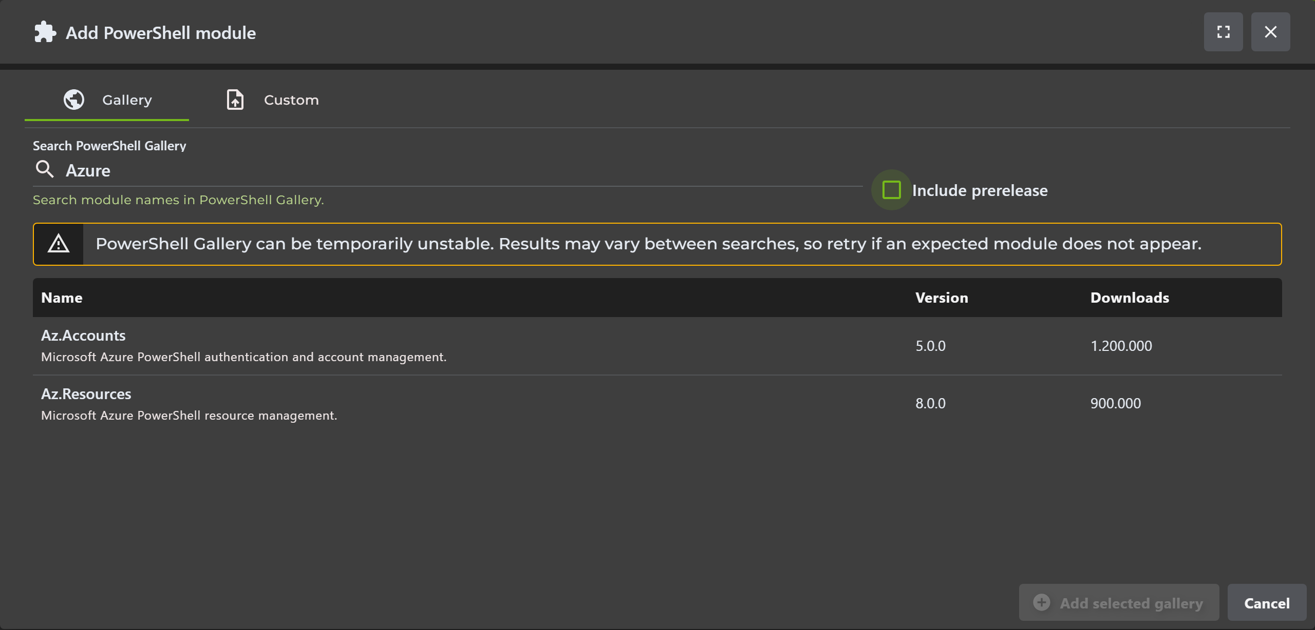This screenshot has width=1315, height=630.
Task: Select the Az.Resources module row
Action: [x=657, y=404]
